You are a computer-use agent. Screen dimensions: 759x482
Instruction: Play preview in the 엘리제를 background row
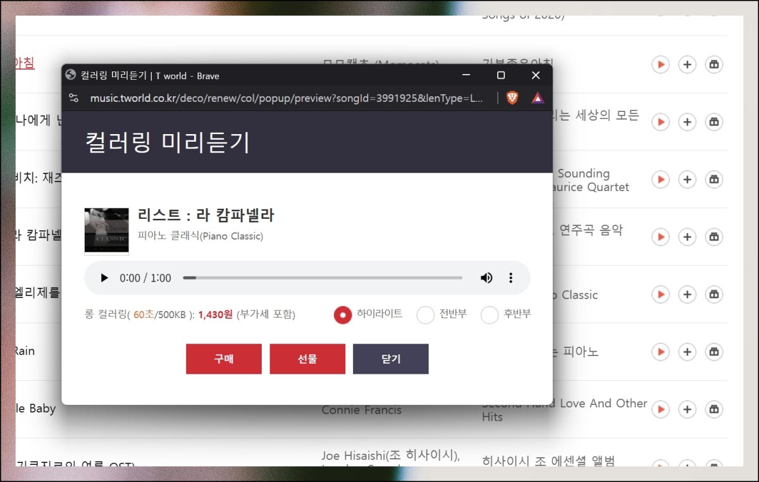click(x=660, y=295)
